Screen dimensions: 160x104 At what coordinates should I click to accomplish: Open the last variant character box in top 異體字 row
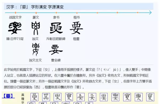[x=150, y=97]
